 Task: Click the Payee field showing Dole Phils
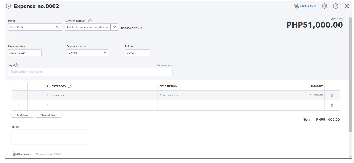[x=31, y=27]
